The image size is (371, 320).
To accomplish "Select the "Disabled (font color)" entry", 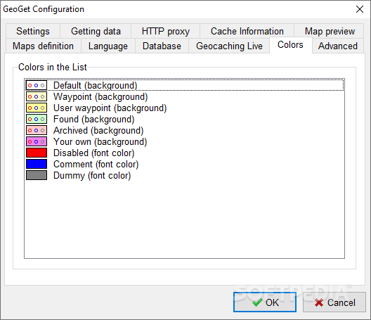I will click(x=184, y=153).
